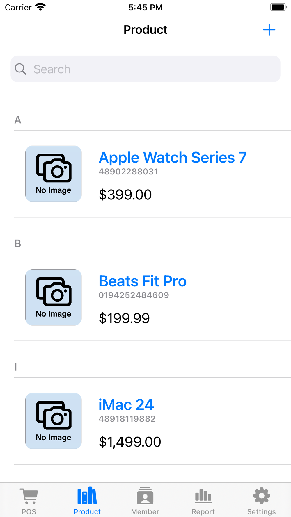Tap the plus icon to add product
The width and height of the screenshot is (291, 517).
[269, 30]
